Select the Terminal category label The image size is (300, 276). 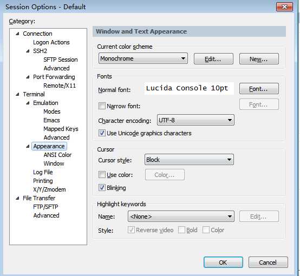pos(34,94)
